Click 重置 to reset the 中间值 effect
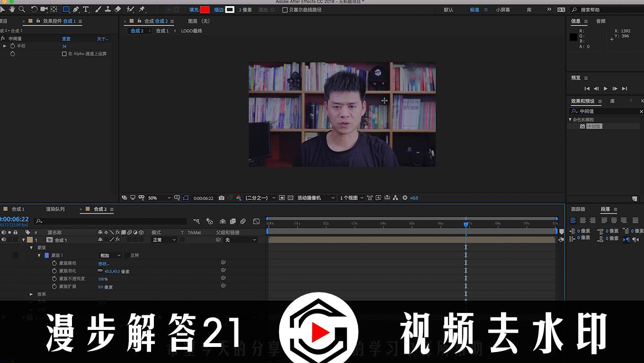This screenshot has width=644, height=363. (x=66, y=38)
